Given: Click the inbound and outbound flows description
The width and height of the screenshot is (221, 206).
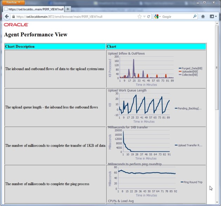Looking at the screenshot, I should click(54, 69).
